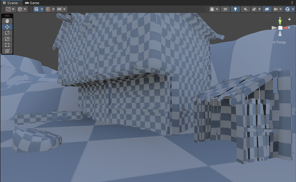Screen dimensions: 296x182
Task: Toggle 2D view mode
Action: click(x=225, y=9)
